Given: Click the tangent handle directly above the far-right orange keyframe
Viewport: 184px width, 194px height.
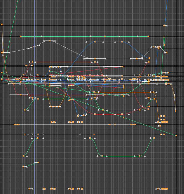Looking at the screenshot, I should tap(174, 95).
